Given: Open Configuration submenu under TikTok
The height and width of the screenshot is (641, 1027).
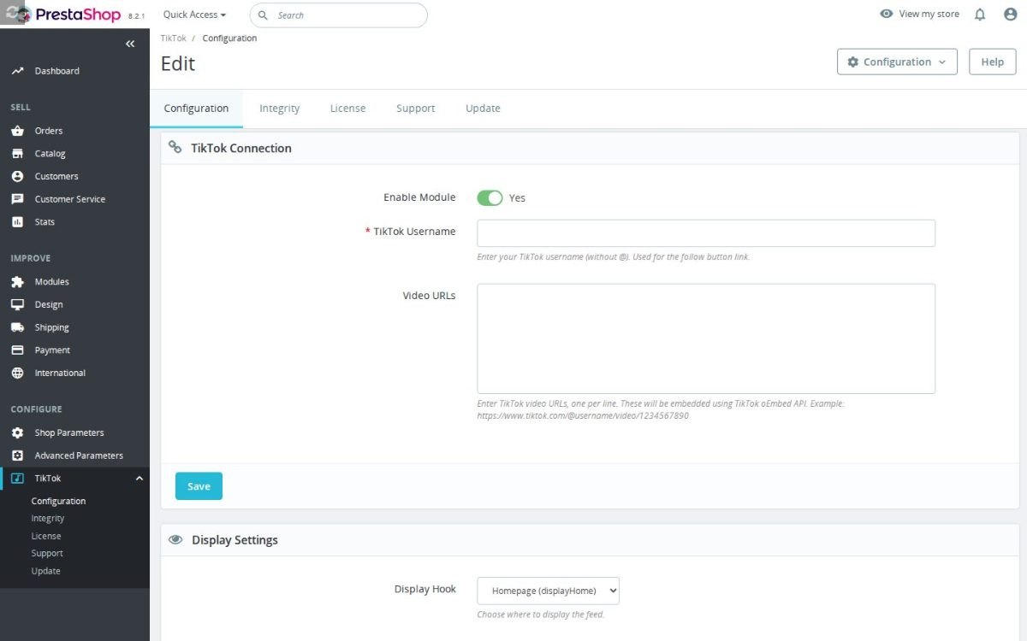Looking at the screenshot, I should 58,501.
